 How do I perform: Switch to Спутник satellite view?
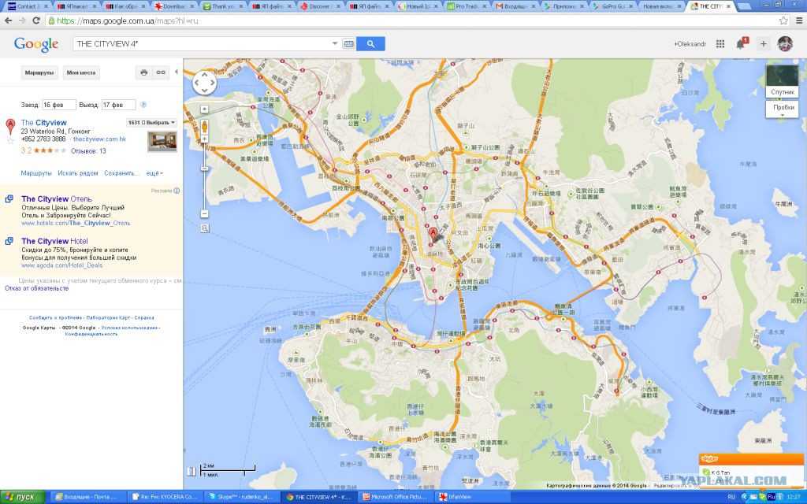(783, 82)
